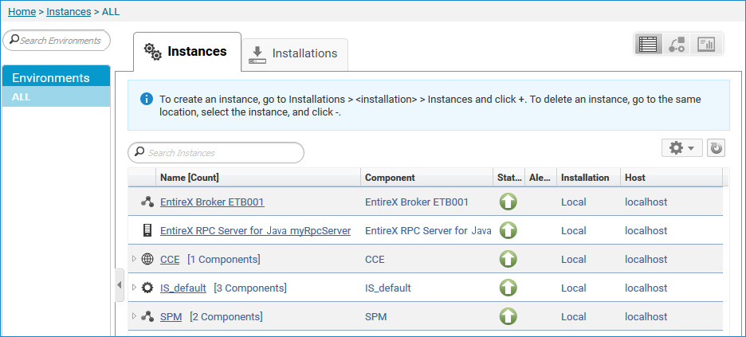Open the Instances tab
The width and height of the screenshot is (746, 337).
click(187, 52)
